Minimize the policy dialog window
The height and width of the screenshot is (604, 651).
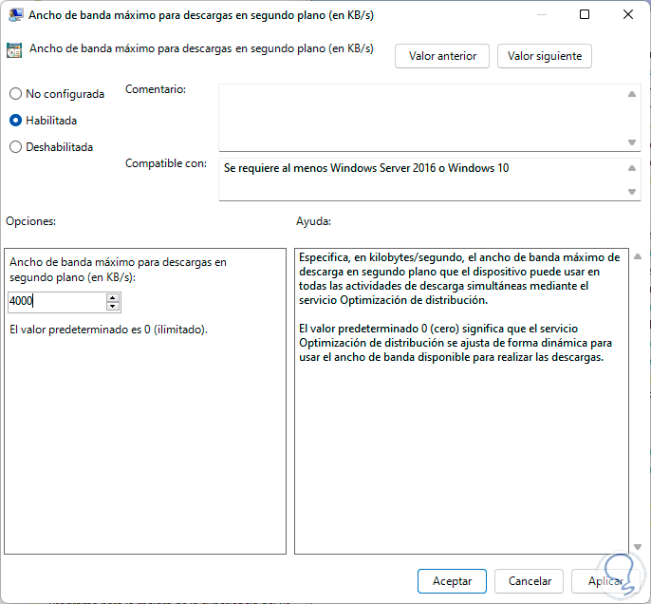(541, 14)
